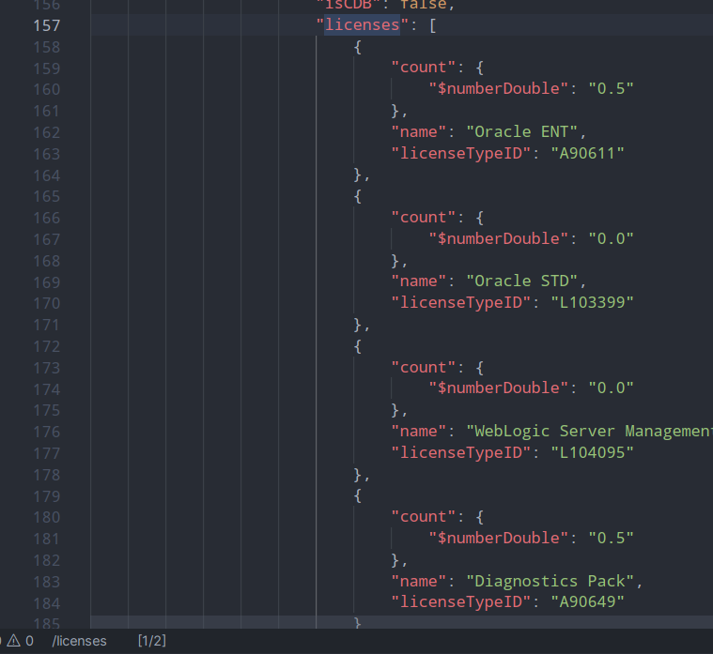
Task: Click "0.0" numberDouble value on line 167
Action: 611,239
